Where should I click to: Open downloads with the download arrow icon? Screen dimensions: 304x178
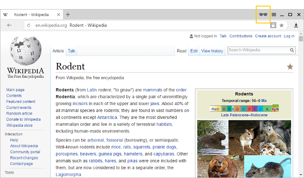[296, 25]
